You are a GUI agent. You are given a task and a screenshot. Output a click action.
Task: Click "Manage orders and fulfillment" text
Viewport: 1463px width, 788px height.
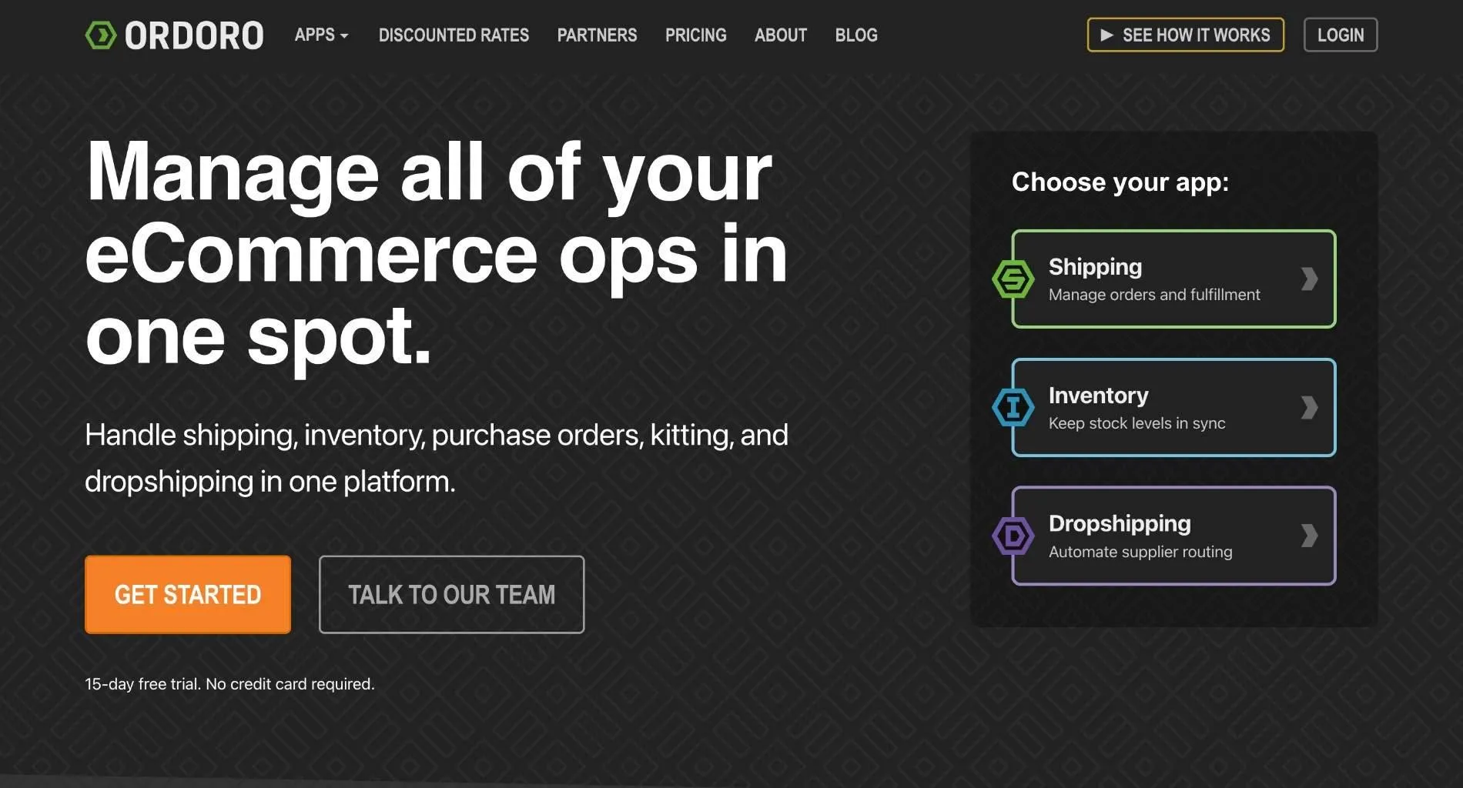[1154, 295]
